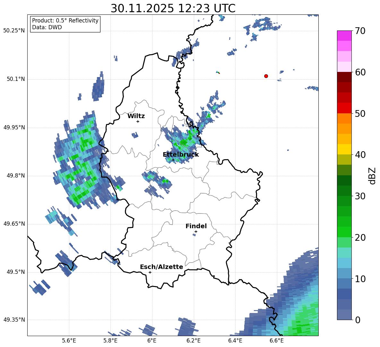Click the longitude label 5.8°E
The height and width of the screenshot is (347, 380).
pos(110,341)
